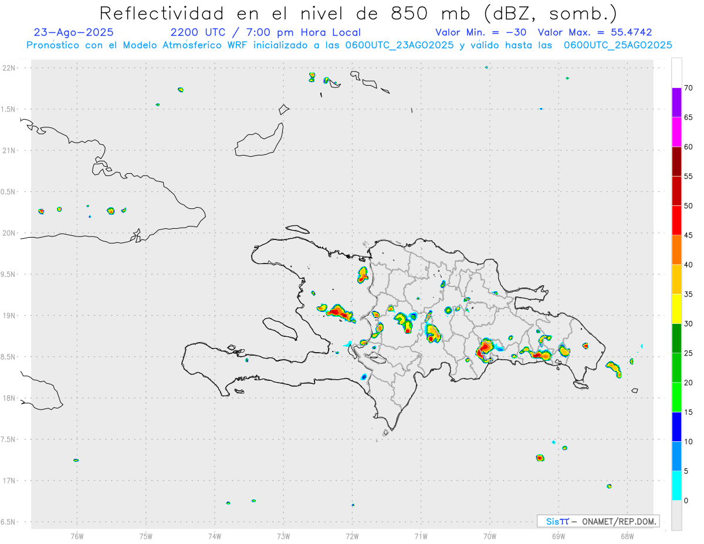Click the maroon 55-60 dBZ legend band

[x=676, y=161]
